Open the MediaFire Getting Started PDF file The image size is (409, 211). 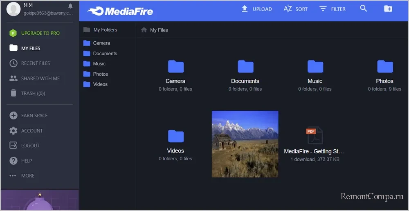coord(315,136)
